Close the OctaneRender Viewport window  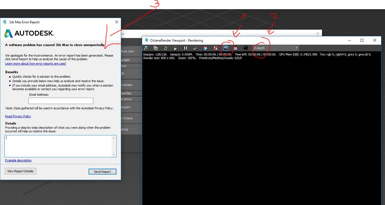click(x=375, y=40)
